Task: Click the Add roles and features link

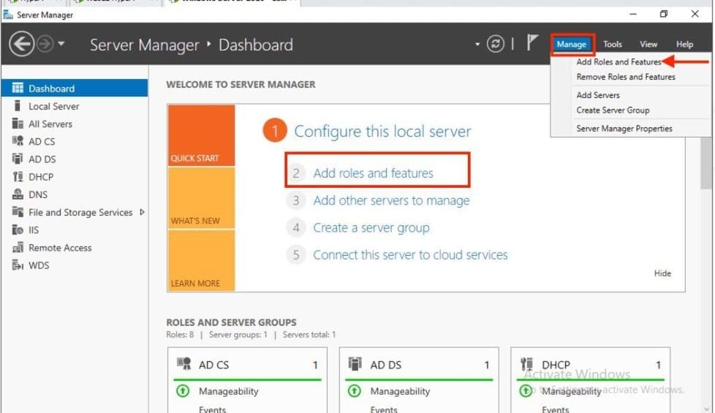Action: tap(373, 173)
